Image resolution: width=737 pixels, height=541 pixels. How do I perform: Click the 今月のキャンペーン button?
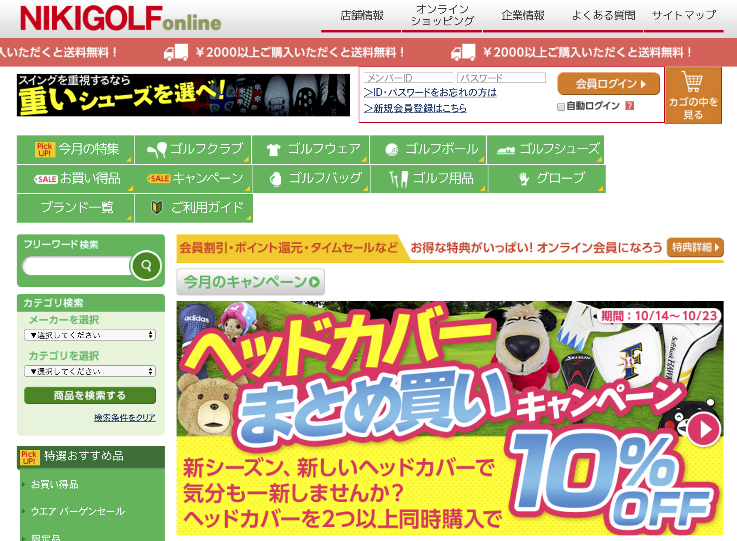[251, 282]
